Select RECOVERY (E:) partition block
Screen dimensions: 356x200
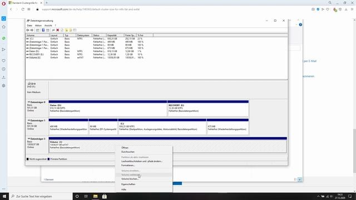(208, 108)
